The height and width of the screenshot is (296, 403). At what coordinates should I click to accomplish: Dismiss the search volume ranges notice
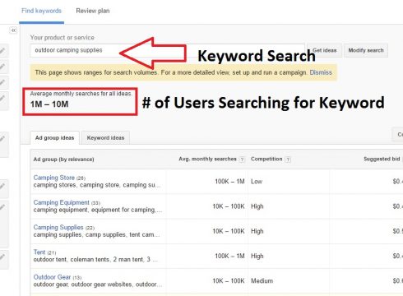coord(321,72)
